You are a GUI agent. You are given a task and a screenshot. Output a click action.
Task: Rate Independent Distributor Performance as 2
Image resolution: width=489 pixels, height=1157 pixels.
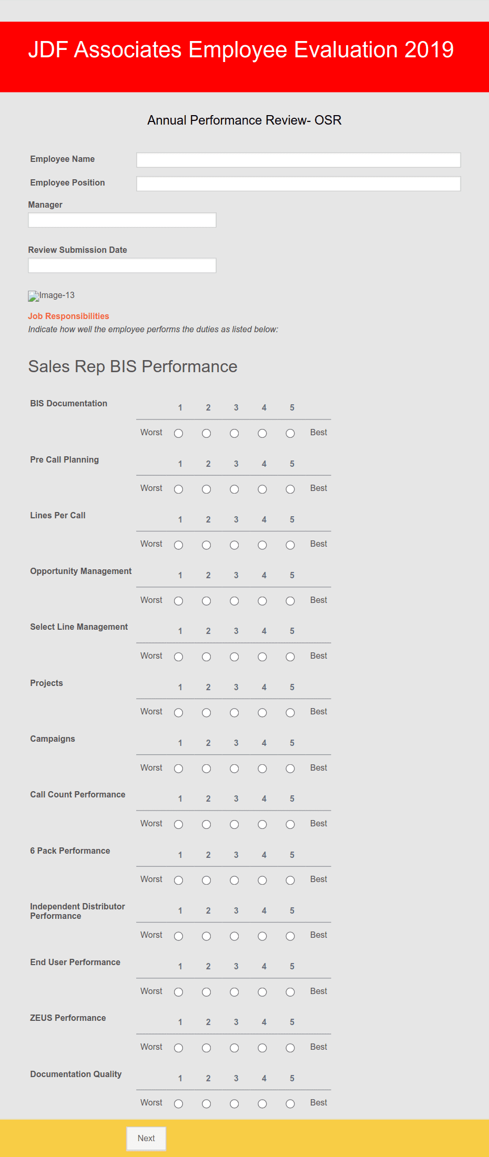click(207, 936)
